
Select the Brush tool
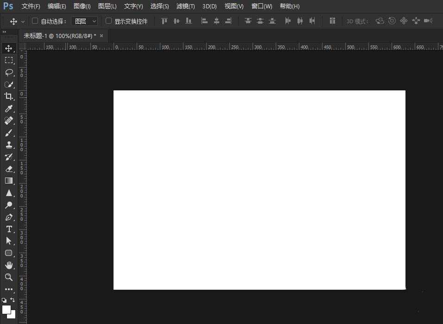9,133
